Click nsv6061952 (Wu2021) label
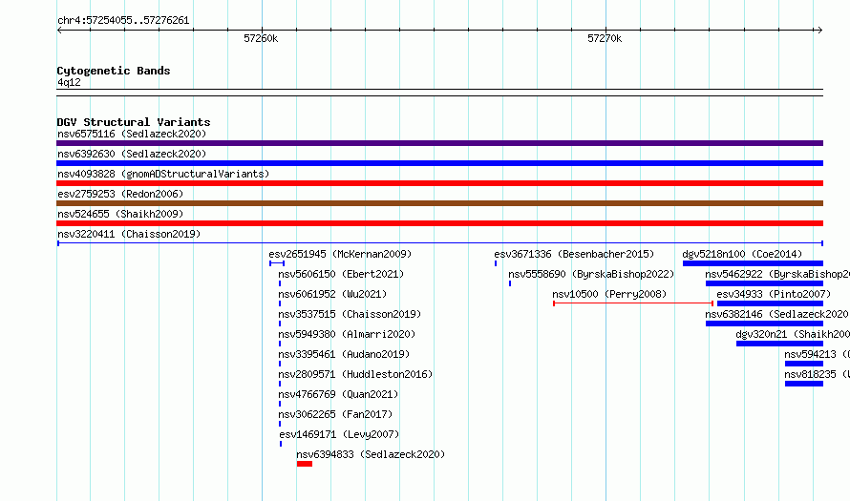This screenshot has width=850, height=501. 332,294
